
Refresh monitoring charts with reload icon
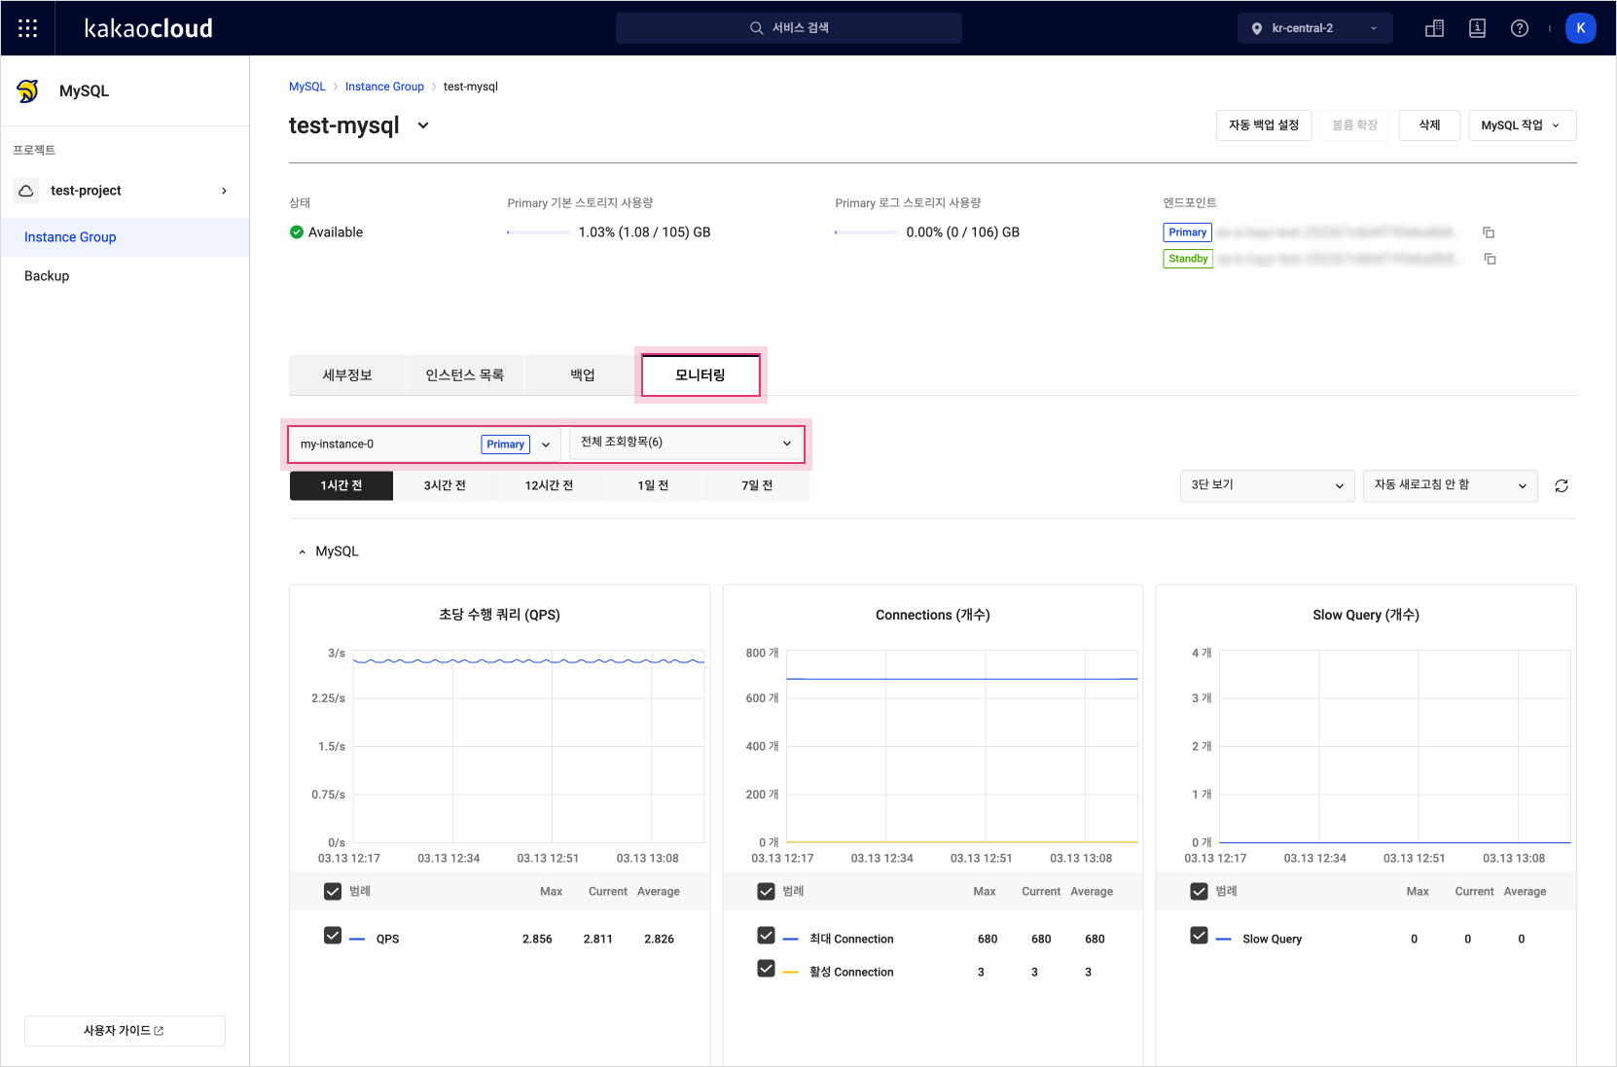coord(1562,486)
